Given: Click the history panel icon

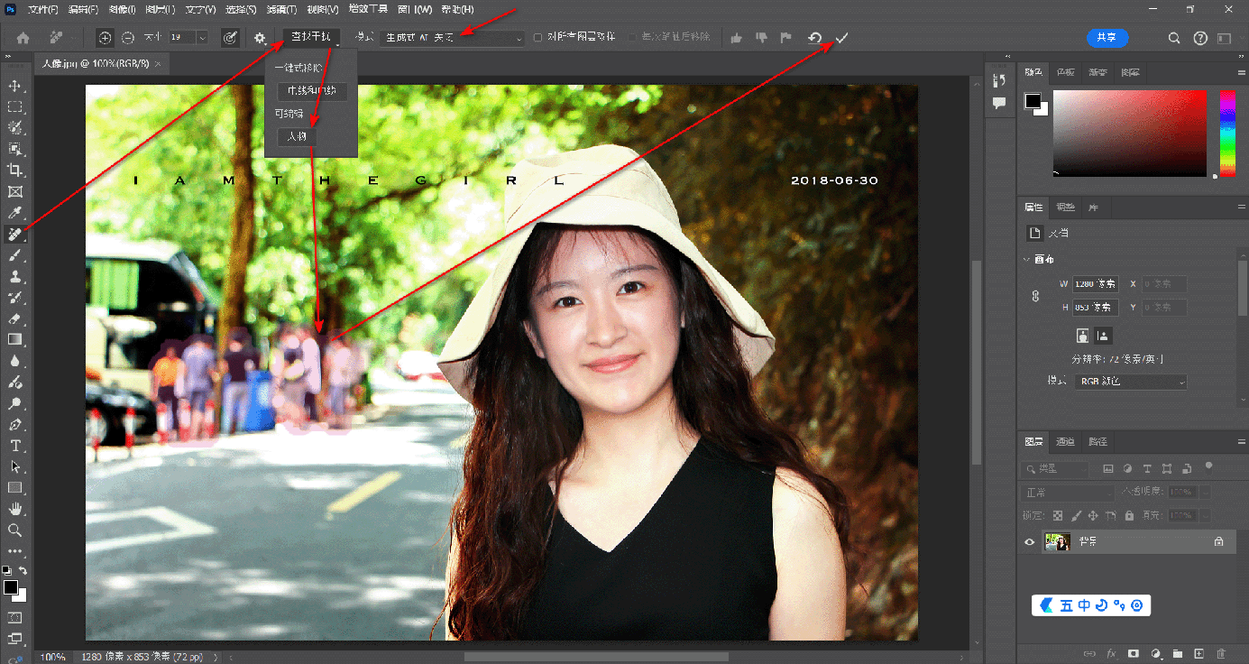Looking at the screenshot, I should pyautogui.click(x=998, y=82).
